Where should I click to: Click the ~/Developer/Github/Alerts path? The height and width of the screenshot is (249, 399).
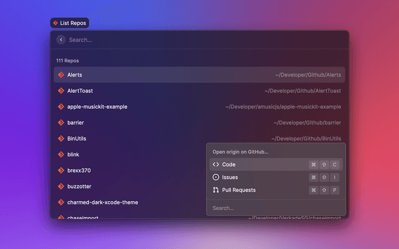coord(308,75)
